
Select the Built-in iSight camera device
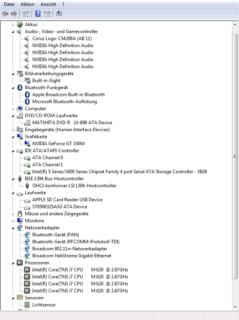coord(46,81)
